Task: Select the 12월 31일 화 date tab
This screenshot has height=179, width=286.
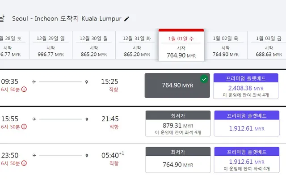Action: [137, 45]
